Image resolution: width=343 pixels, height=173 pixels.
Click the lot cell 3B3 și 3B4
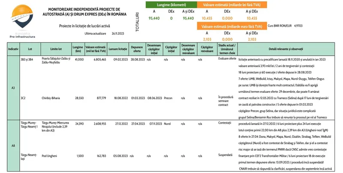coord(27,59)
